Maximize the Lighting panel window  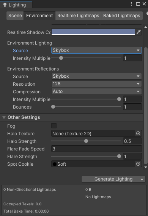138,4
